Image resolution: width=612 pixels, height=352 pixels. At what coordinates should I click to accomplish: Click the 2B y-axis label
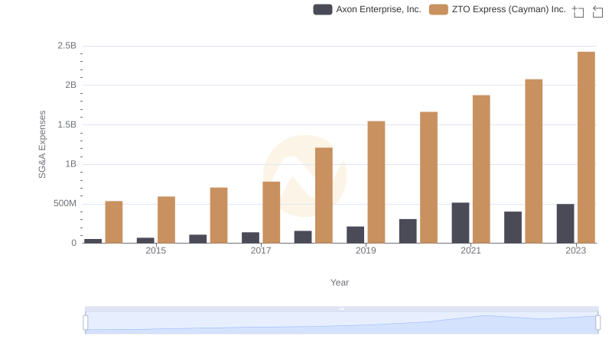pyautogui.click(x=70, y=85)
